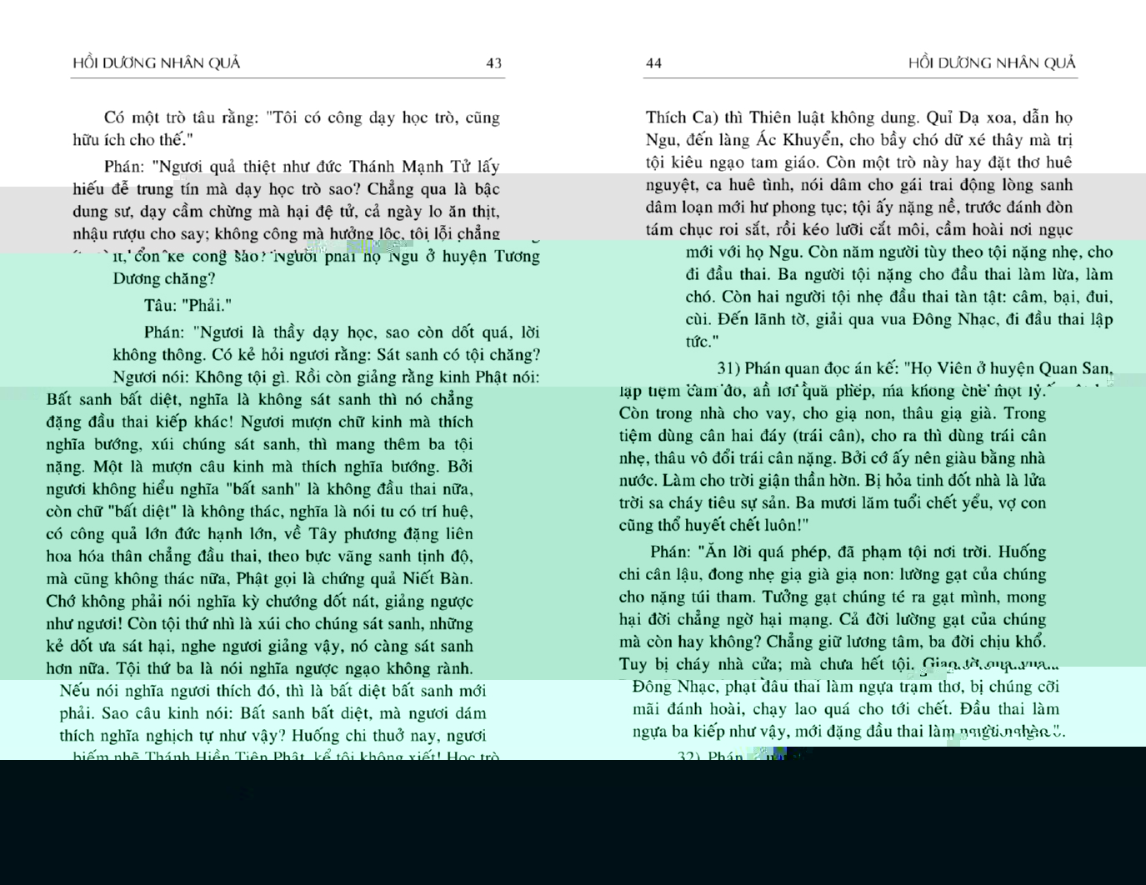Screen dimensions: 1146x885
Task: Click page number 43 in the header
Action: coord(493,63)
